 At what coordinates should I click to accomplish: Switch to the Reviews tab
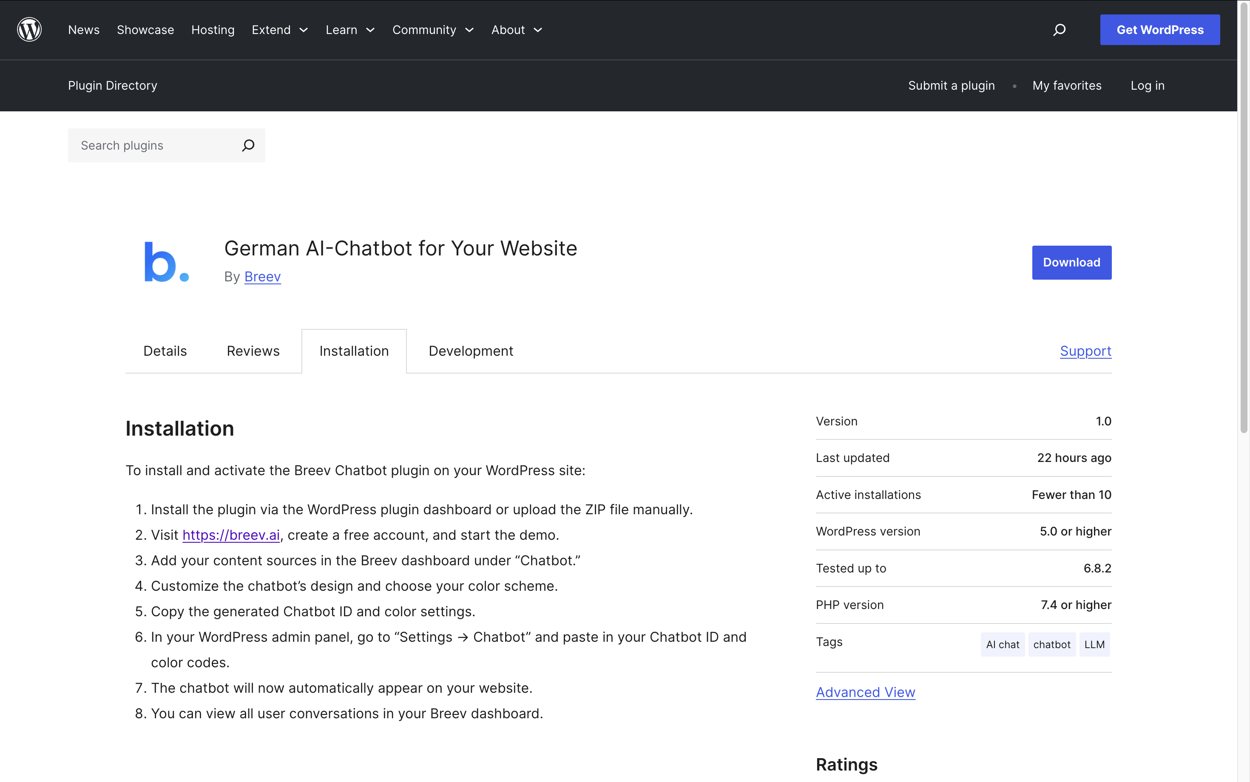click(x=253, y=351)
